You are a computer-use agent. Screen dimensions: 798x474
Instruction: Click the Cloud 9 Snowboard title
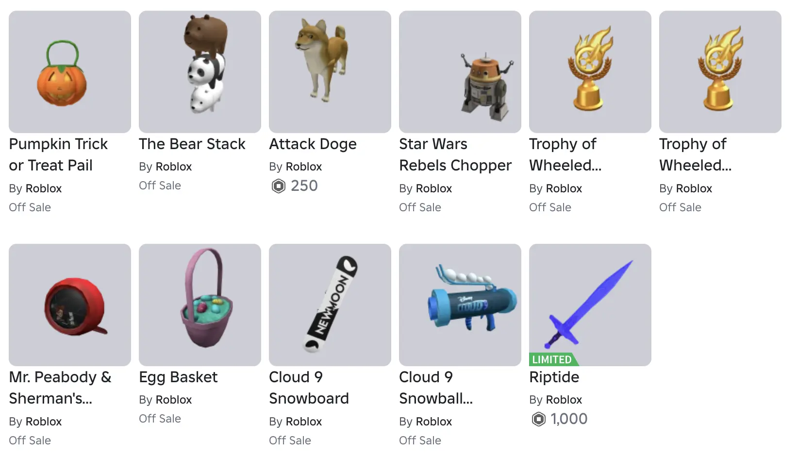coord(309,388)
